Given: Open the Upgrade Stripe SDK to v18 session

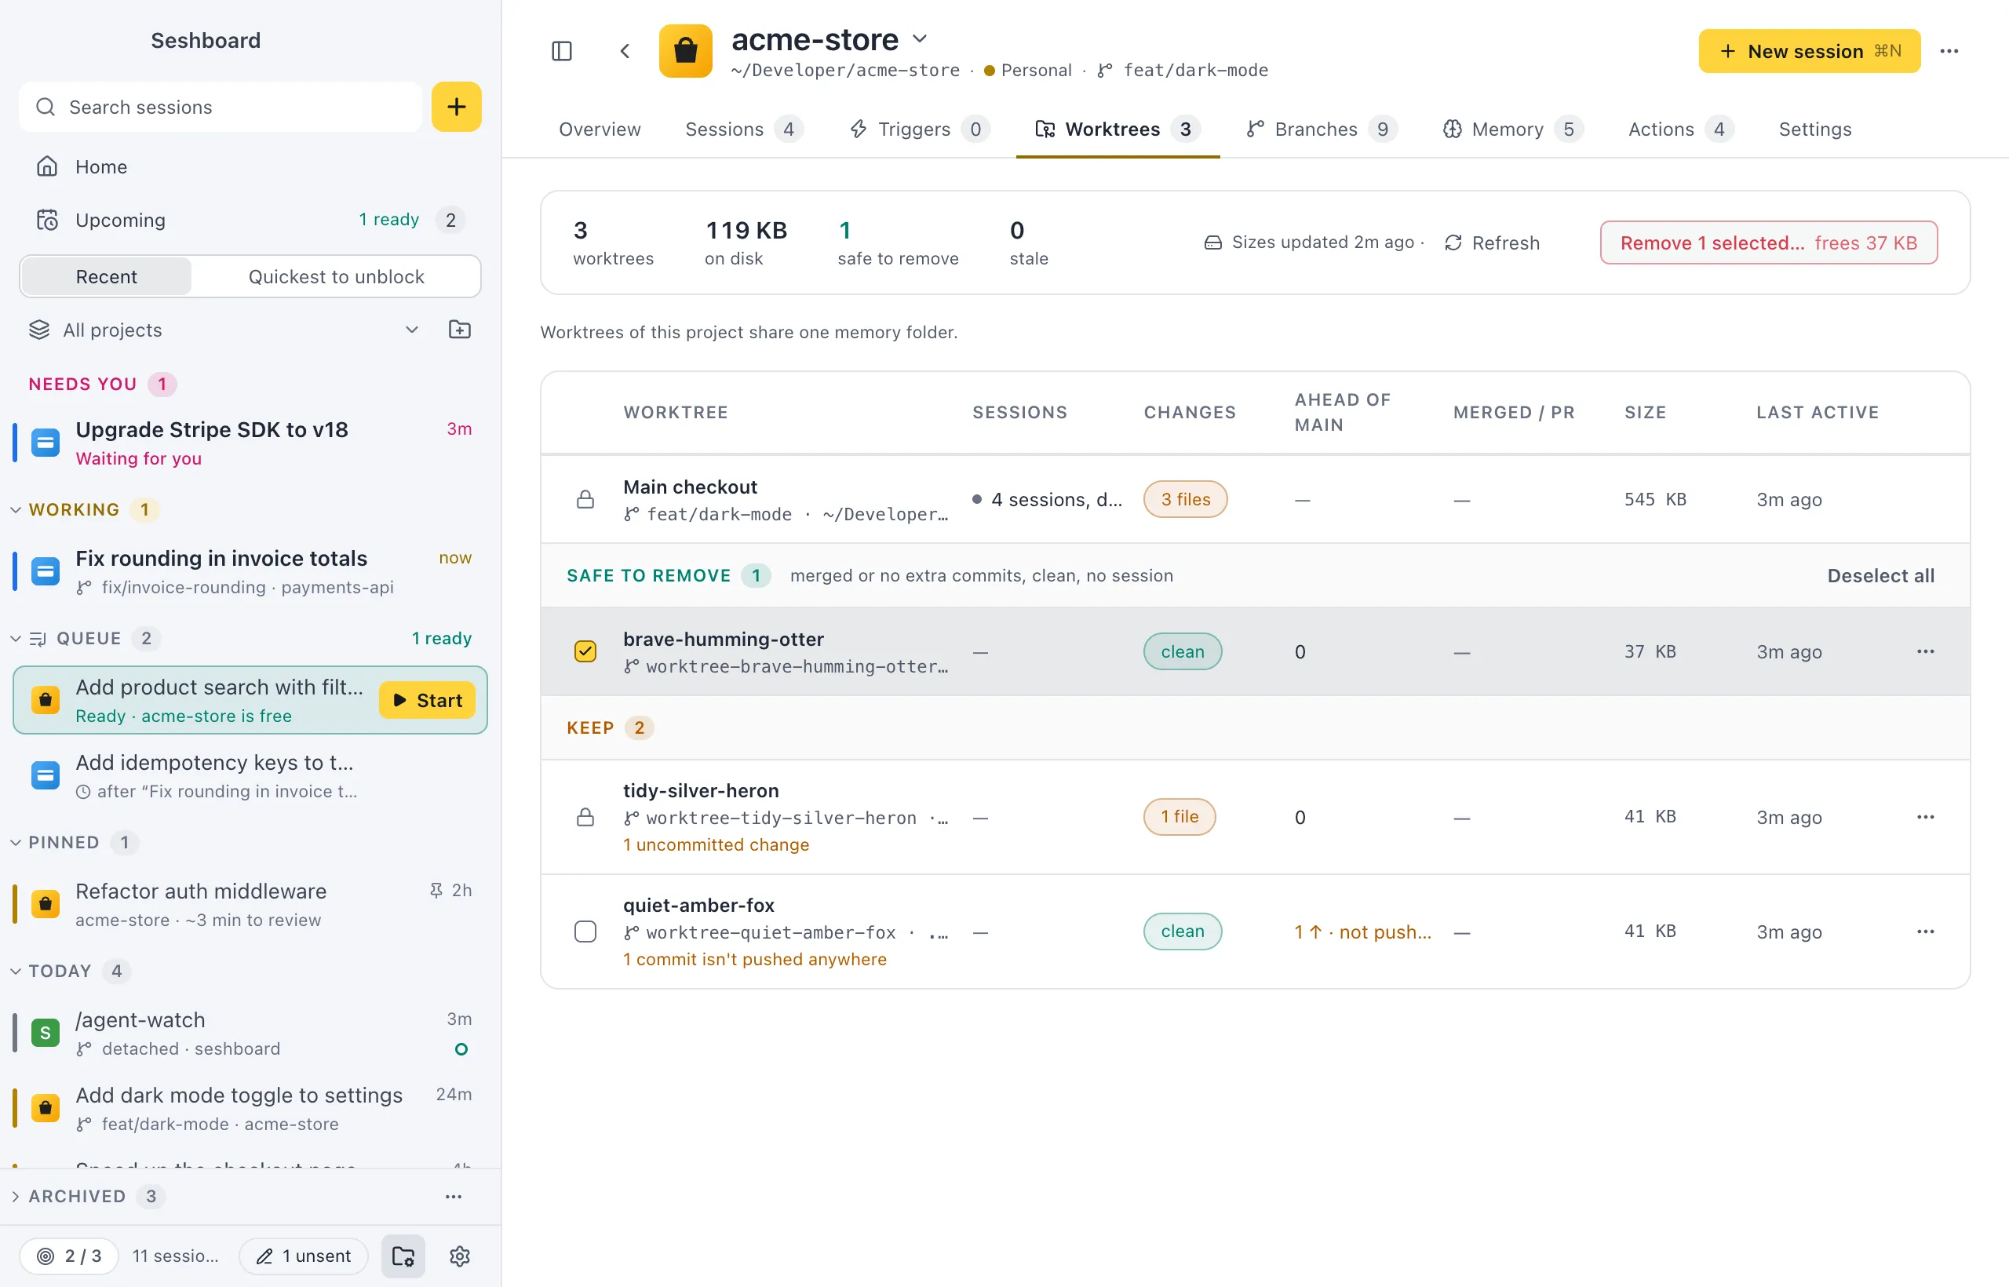Looking at the screenshot, I should 249,443.
